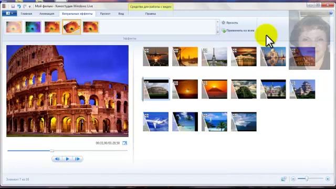Redo the action in quick access toolbar

click(25, 6)
